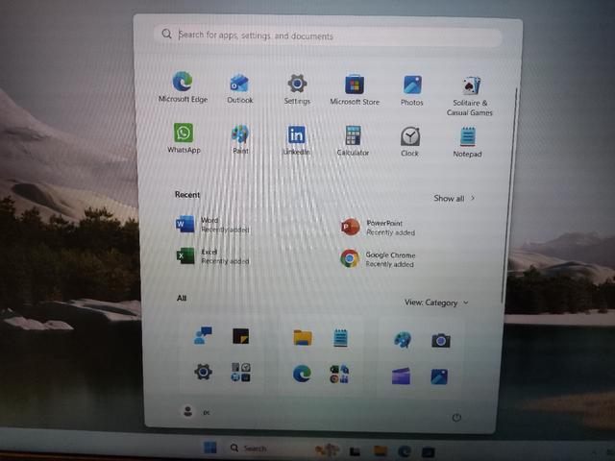Image resolution: width=615 pixels, height=461 pixels.
Task: Open Settings from the pinned row
Action: click(x=297, y=89)
